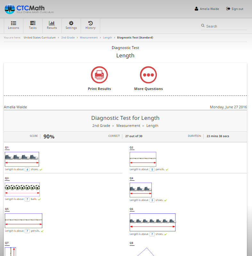The height and width of the screenshot is (256, 252).
Task: Go to Length breadcrumb link
Action: pos(107,37)
